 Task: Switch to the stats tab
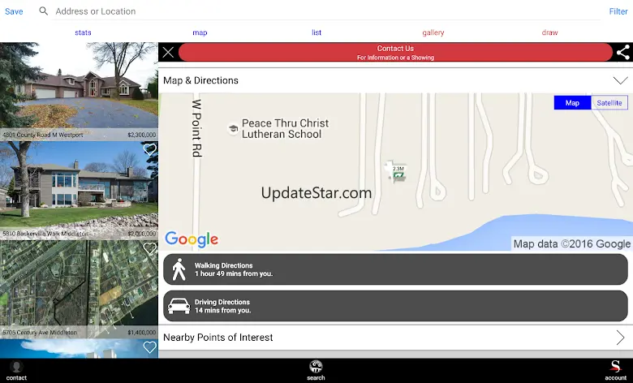coord(83,32)
